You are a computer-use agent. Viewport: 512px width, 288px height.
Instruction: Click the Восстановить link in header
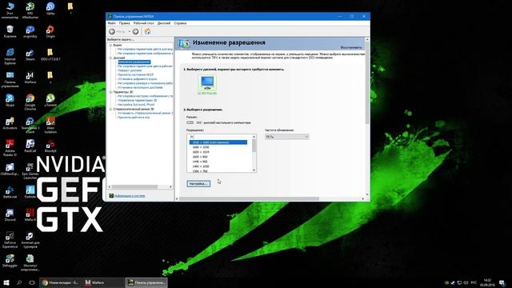pyautogui.click(x=351, y=48)
